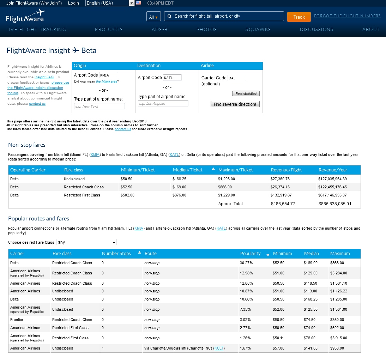The image size is (386, 358).
Task: Open the "All" search filter dropdown
Action: tap(153, 16)
